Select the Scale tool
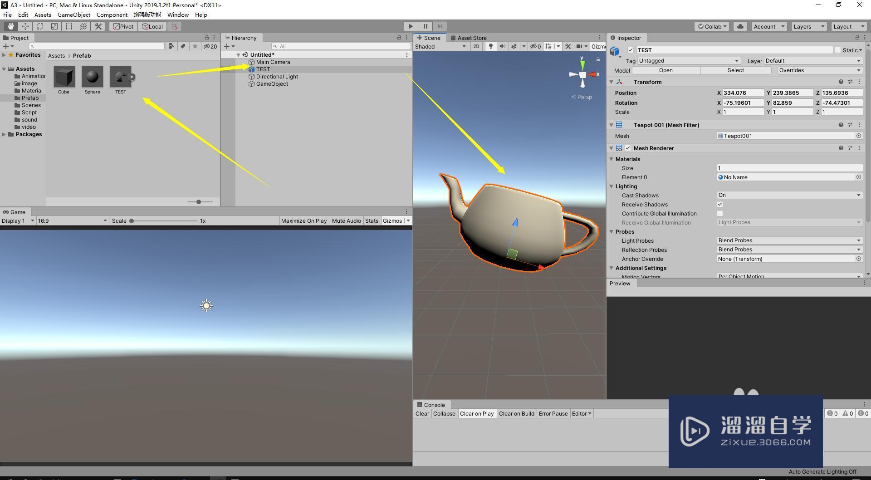The height and width of the screenshot is (480, 871). click(54, 26)
